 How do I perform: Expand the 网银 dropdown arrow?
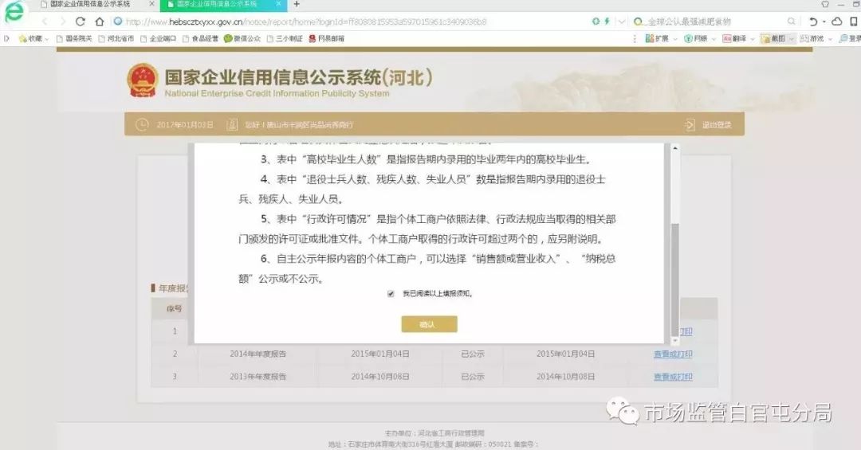click(714, 39)
